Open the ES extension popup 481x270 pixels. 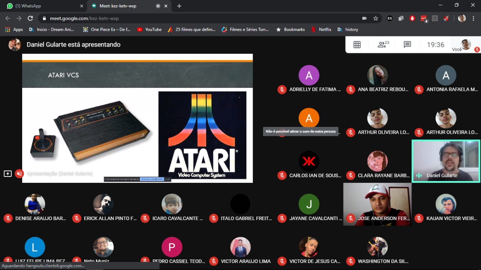(x=390, y=18)
